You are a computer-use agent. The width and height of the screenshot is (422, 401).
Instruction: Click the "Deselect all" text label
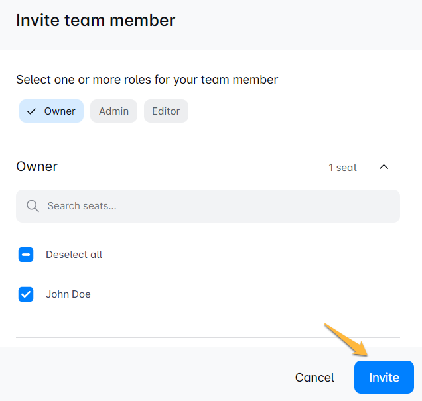pyautogui.click(x=74, y=255)
